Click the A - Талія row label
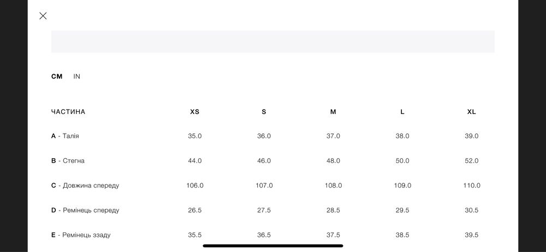This screenshot has height=252, width=546. 65,136
